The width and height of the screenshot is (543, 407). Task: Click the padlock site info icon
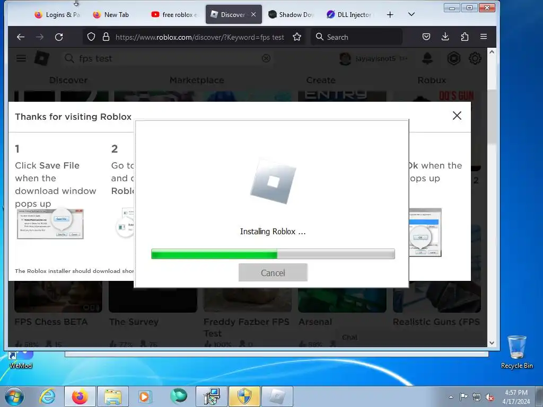106,37
